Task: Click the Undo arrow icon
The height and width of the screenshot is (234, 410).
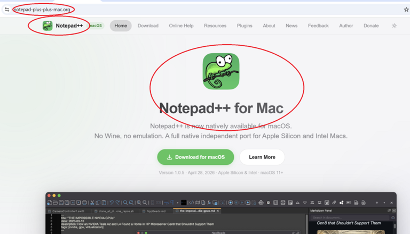Action: coord(112,203)
